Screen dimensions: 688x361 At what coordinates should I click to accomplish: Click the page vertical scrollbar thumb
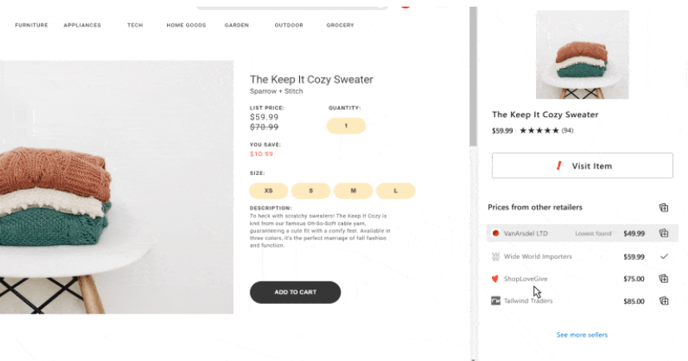[x=473, y=76]
